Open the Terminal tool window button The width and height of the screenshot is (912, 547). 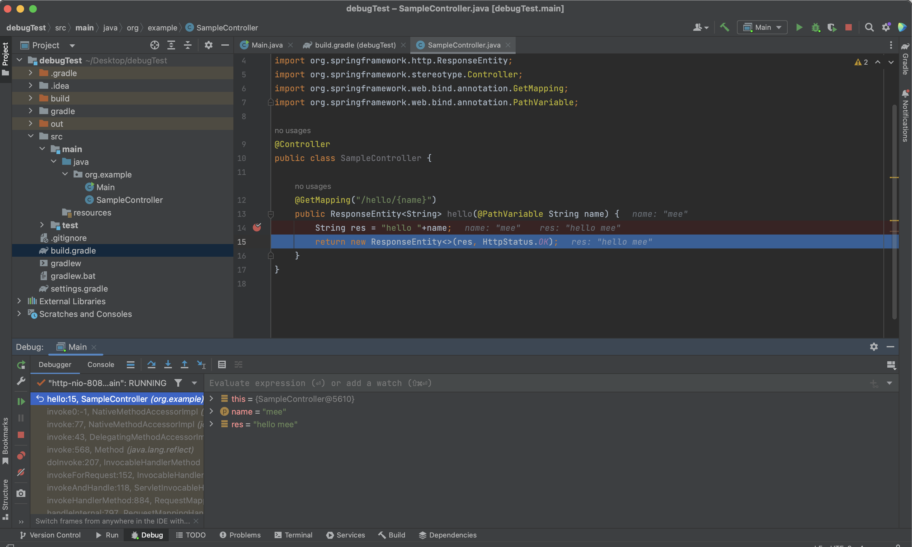pyautogui.click(x=293, y=535)
